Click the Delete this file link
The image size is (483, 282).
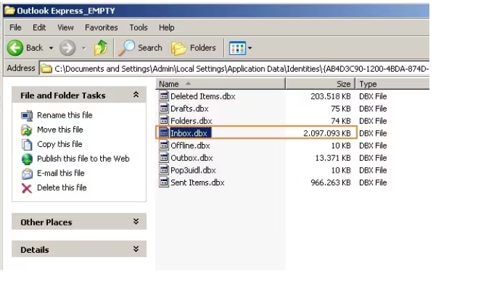[x=62, y=187]
